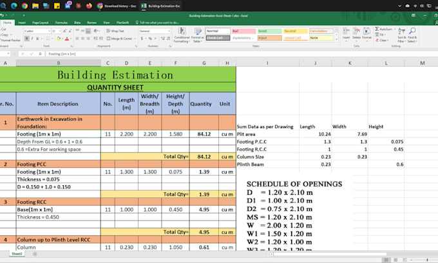
Task: Click the Accounting Number Format dollar icon
Action: tap(142, 39)
